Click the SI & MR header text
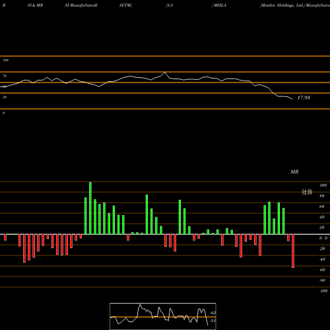The image size is (330, 330). (x=35, y=5)
